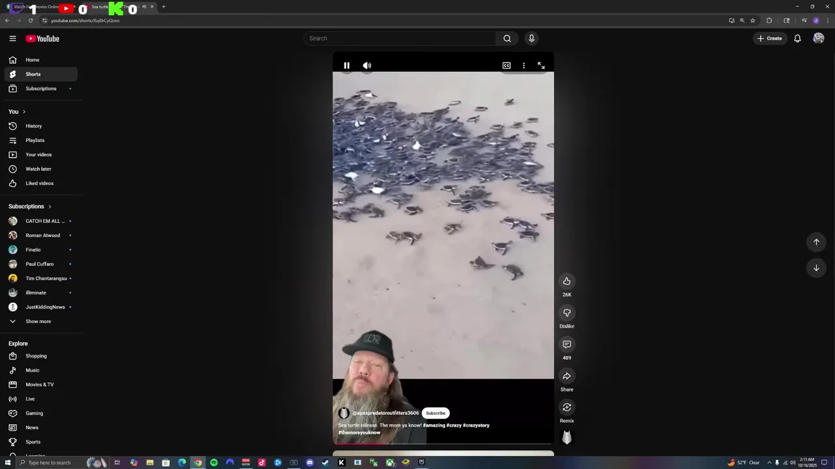Open illiminate channel subscription

tap(41, 292)
